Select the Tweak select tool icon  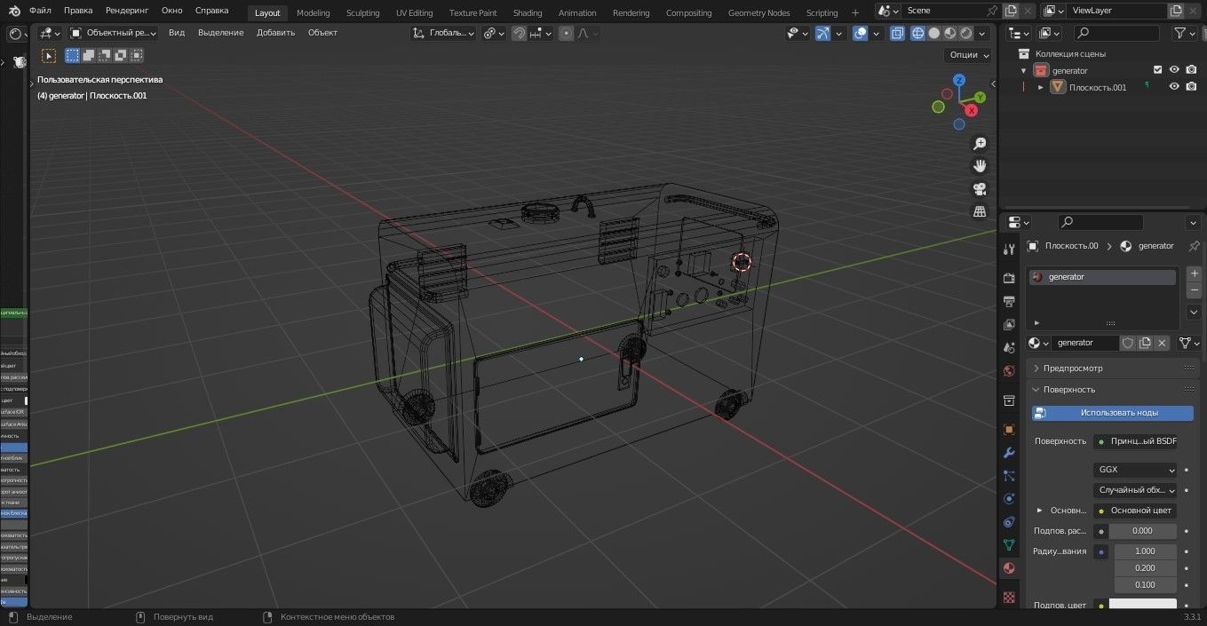click(x=49, y=56)
